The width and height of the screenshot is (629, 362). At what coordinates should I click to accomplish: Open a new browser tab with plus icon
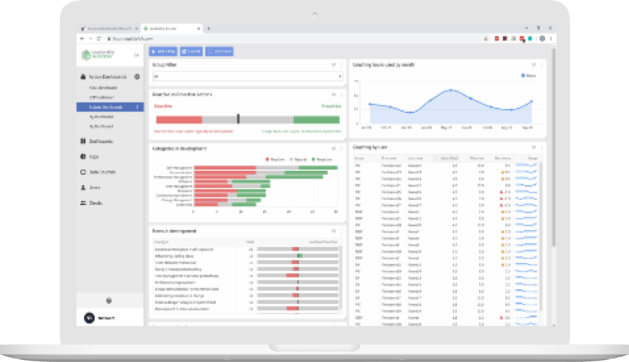tap(209, 29)
